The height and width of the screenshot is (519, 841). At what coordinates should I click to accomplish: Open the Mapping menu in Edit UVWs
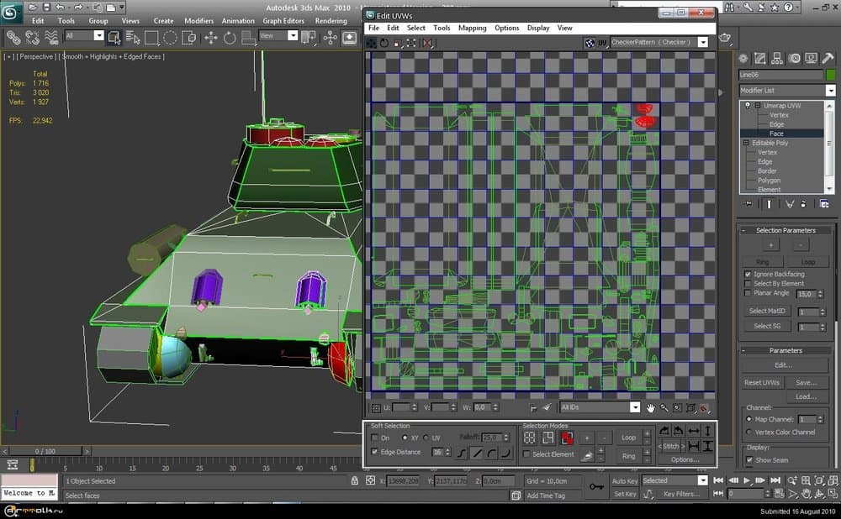point(472,28)
